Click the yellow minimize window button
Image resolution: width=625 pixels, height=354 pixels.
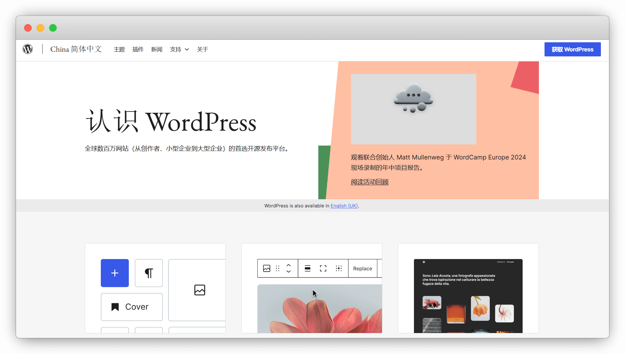(x=40, y=28)
